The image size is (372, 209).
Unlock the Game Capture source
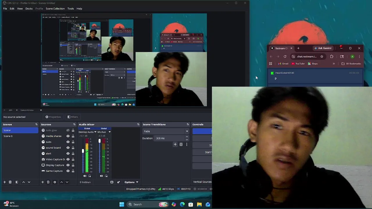(73, 171)
